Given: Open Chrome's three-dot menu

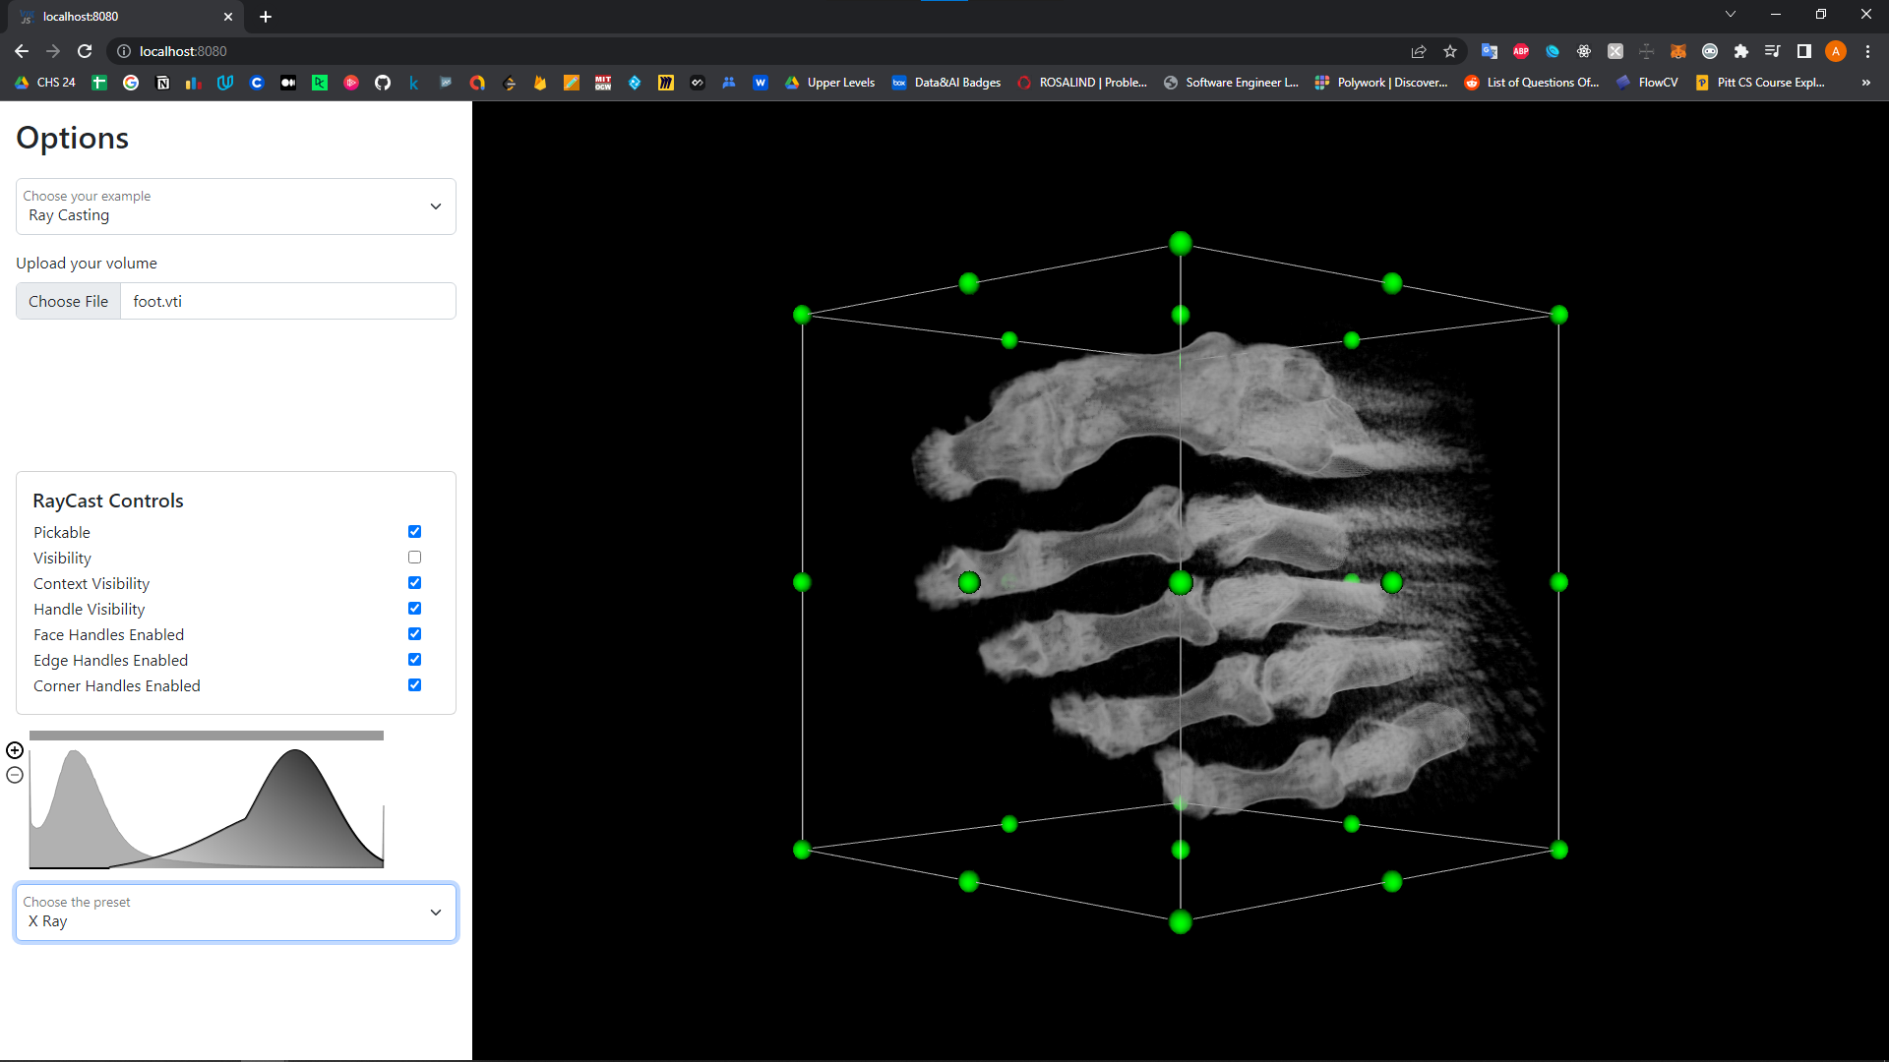Looking at the screenshot, I should [x=1868, y=51].
